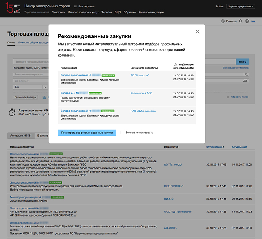Sort by Опубликовано column header
Image resolution: width=262 pixels, height=239 pixels.
215,147
